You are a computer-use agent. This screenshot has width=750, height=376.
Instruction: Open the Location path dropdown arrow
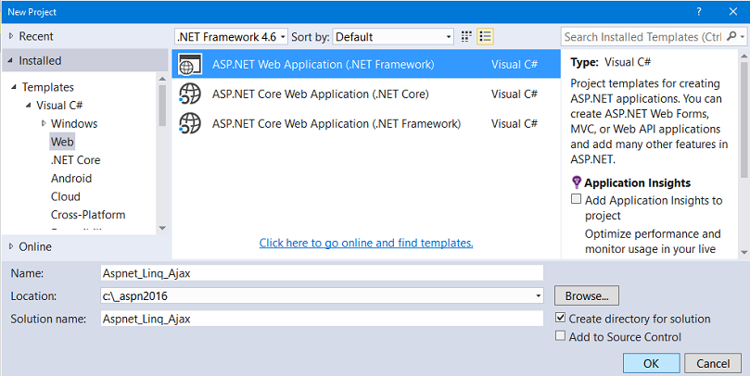538,296
